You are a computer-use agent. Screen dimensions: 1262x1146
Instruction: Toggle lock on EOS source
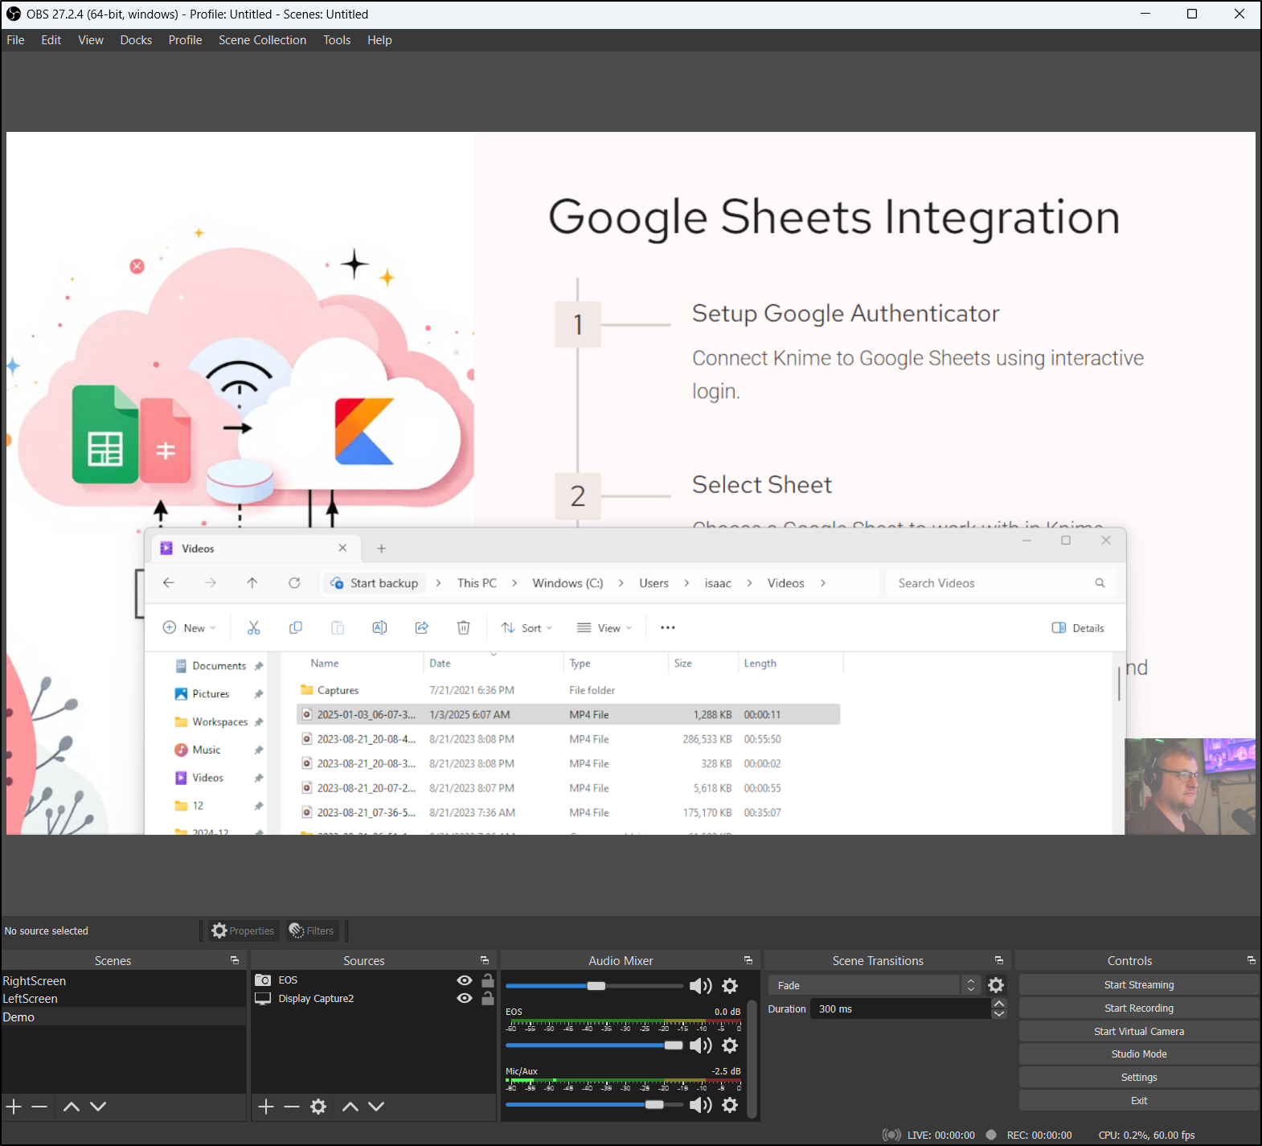tap(488, 980)
